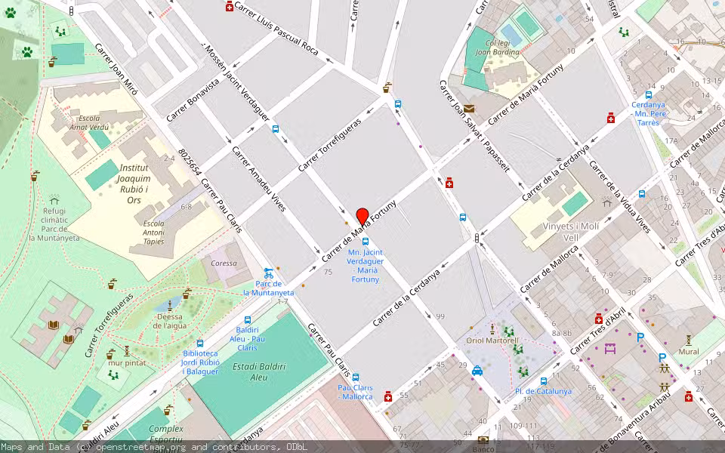Select the Institut Joaquim Rubió i Ors label

click(134, 184)
